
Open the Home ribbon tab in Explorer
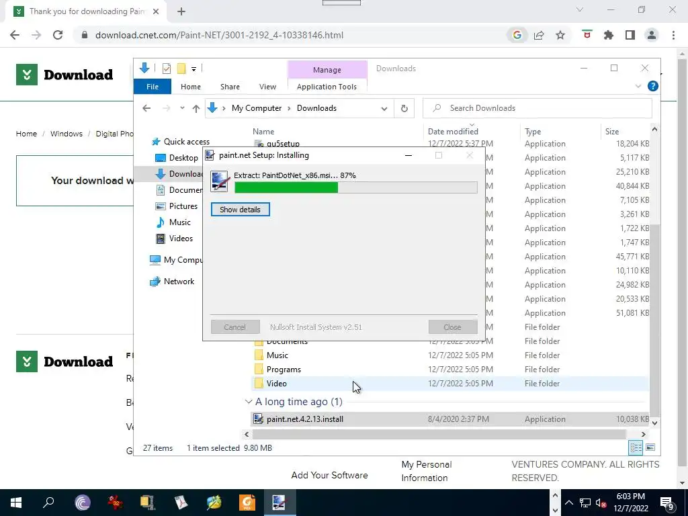pos(190,87)
